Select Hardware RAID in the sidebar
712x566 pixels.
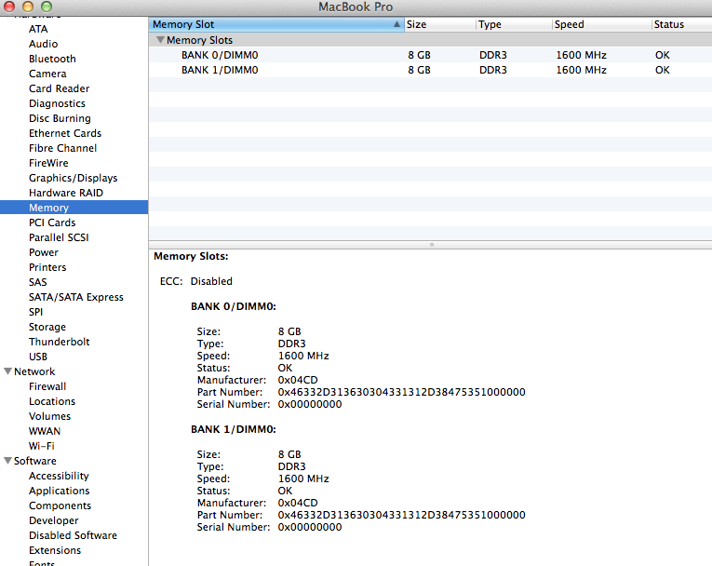click(x=66, y=193)
